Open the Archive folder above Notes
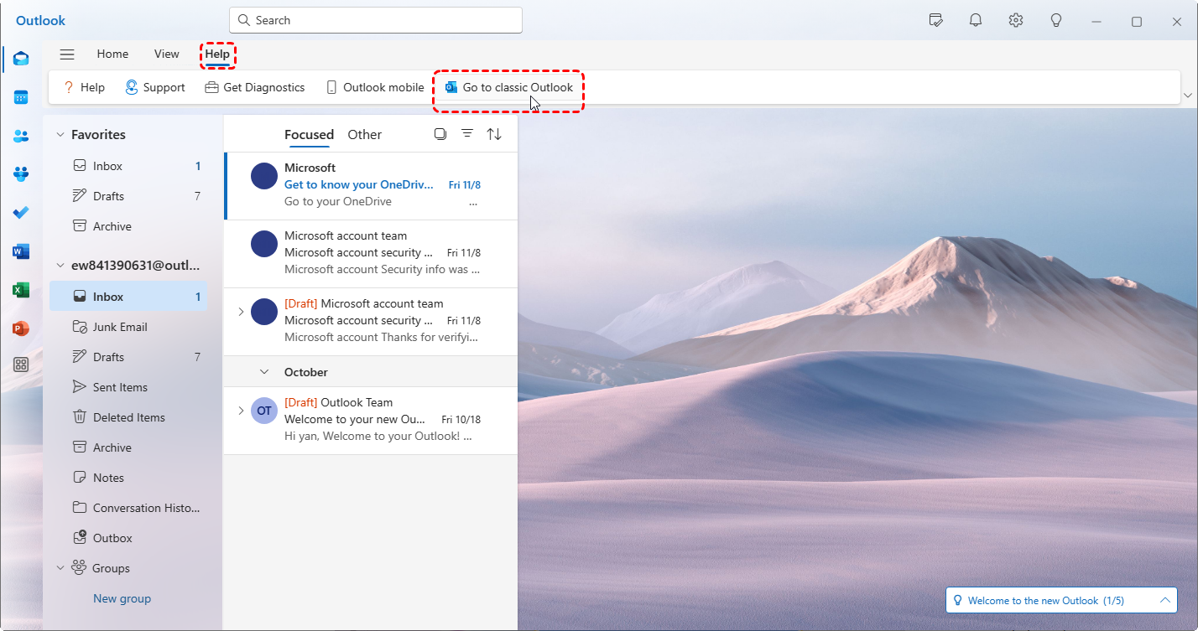Screen dimensions: 1198x631 tap(128, 447)
